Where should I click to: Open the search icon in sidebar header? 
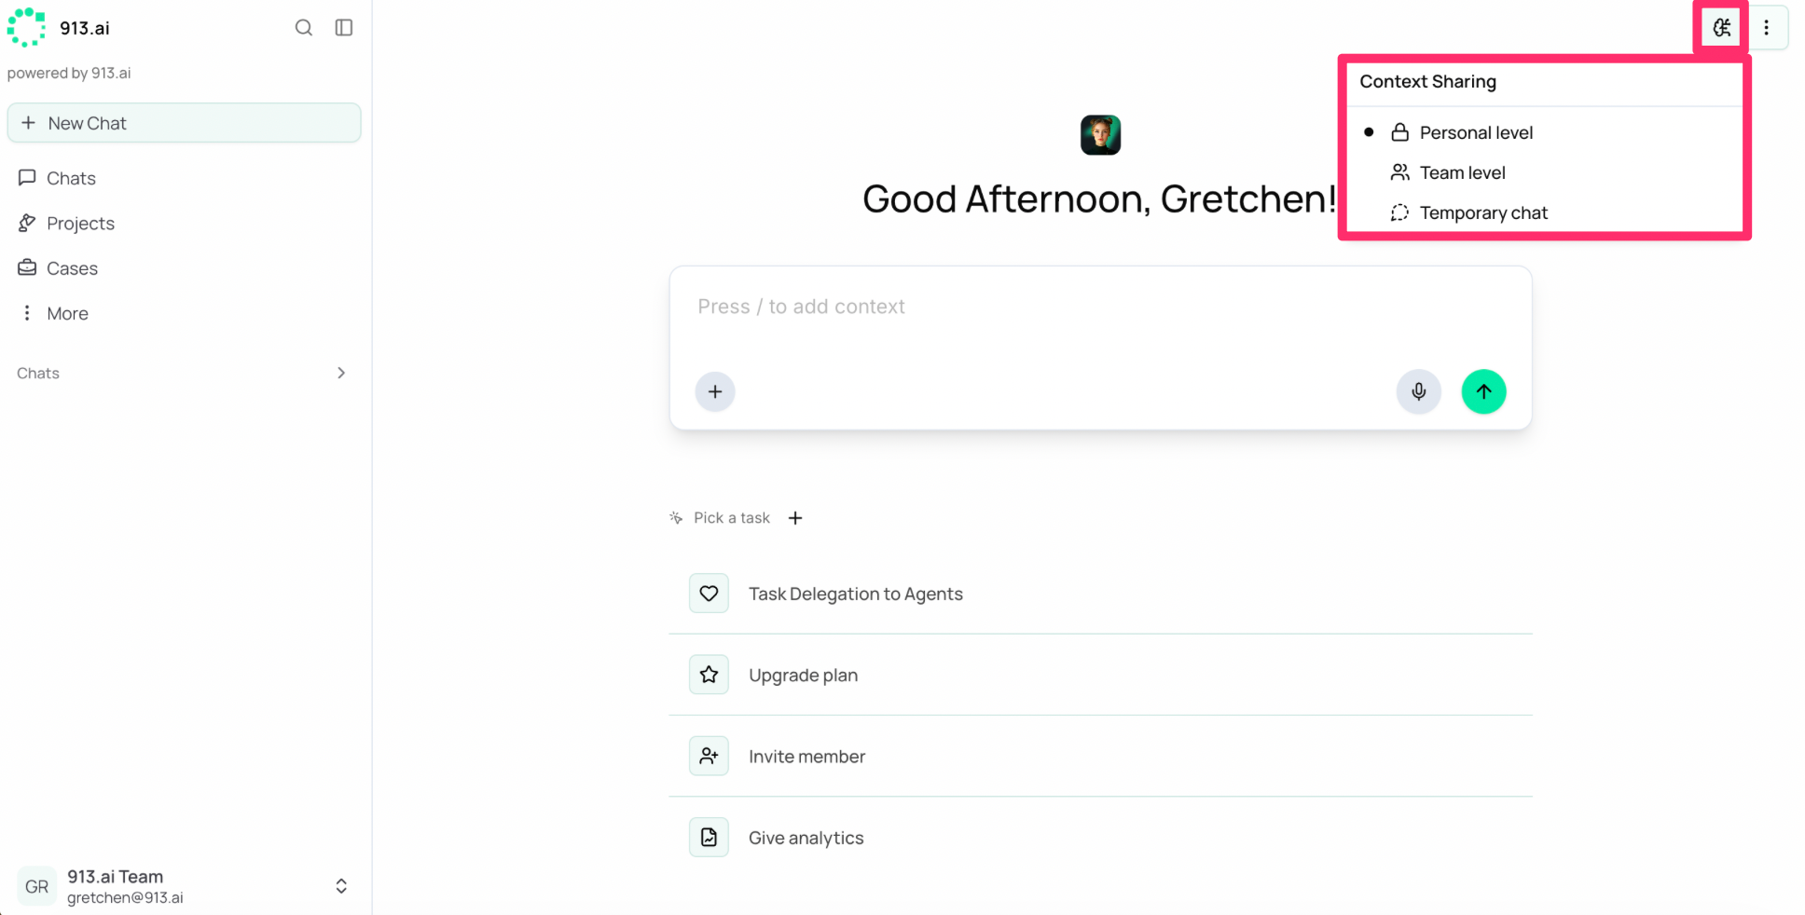tap(303, 28)
